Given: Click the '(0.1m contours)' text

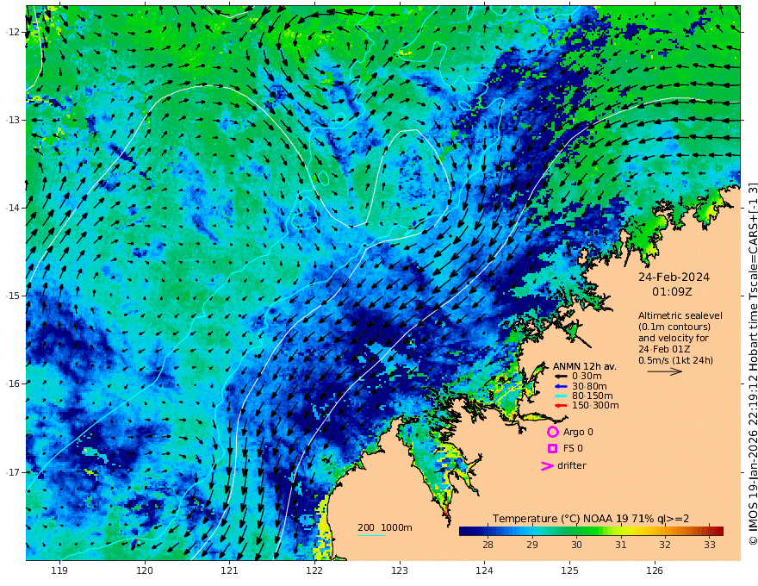Looking at the screenshot, I should [674, 327].
